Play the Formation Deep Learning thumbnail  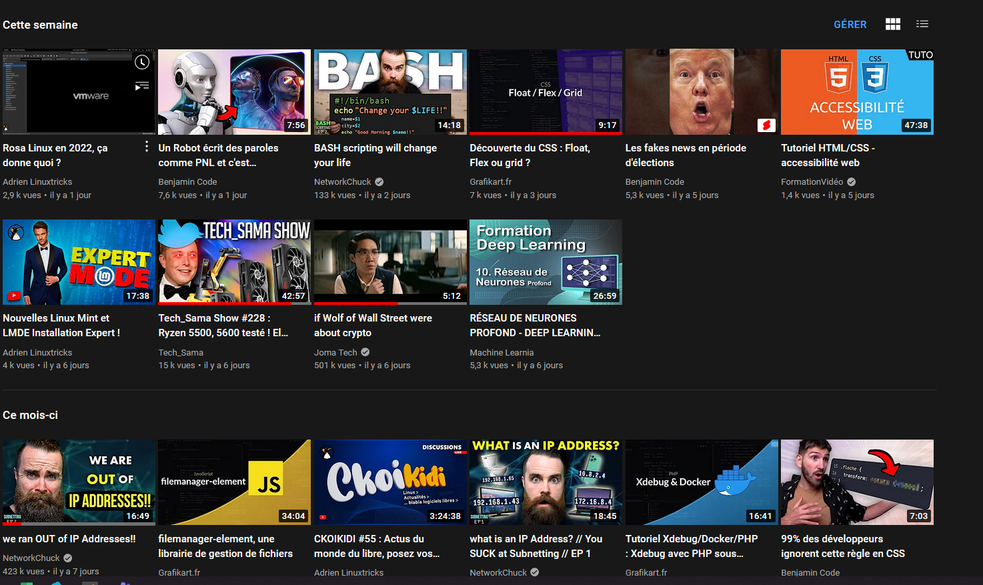(546, 261)
